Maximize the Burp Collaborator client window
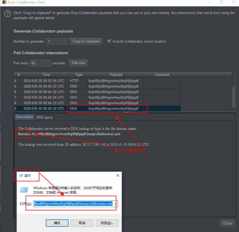This screenshot has height=232, width=239. (222, 3)
